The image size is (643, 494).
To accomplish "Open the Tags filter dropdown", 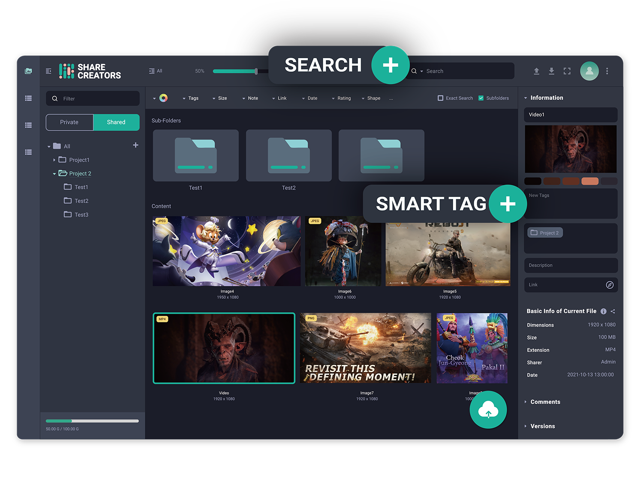I will pyautogui.click(x=190, y=98).
